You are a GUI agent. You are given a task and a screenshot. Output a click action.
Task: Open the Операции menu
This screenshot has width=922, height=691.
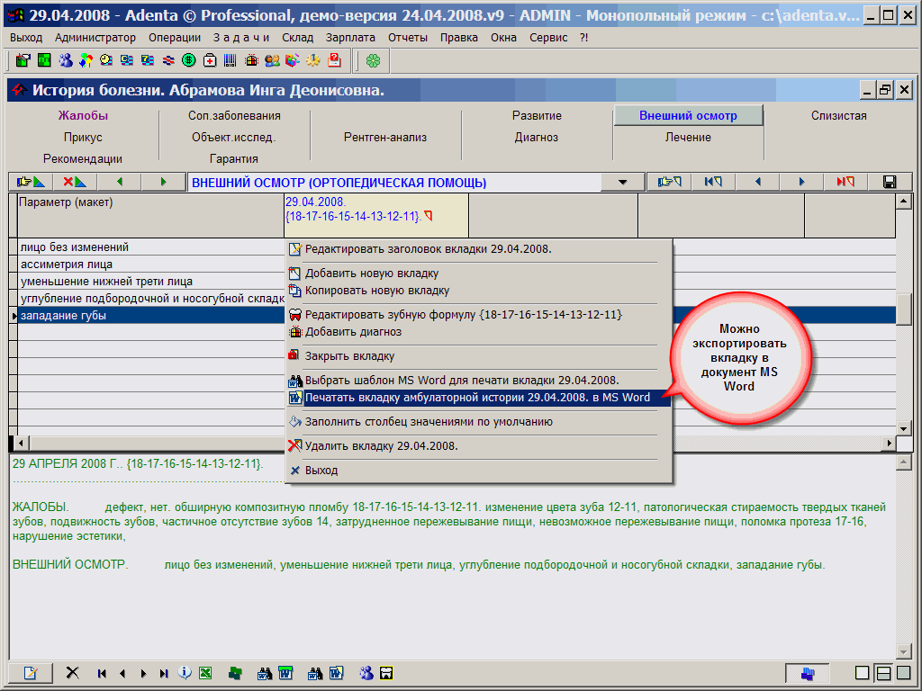click(x=175, y=38)
